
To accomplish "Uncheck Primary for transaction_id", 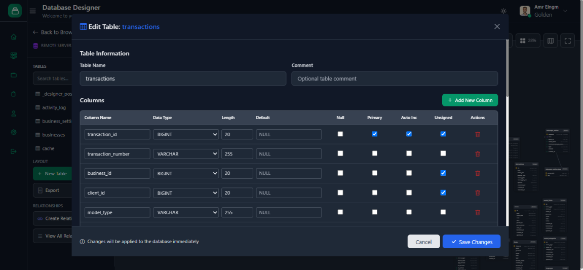I will pyautogui.click(x=374, y=134).
